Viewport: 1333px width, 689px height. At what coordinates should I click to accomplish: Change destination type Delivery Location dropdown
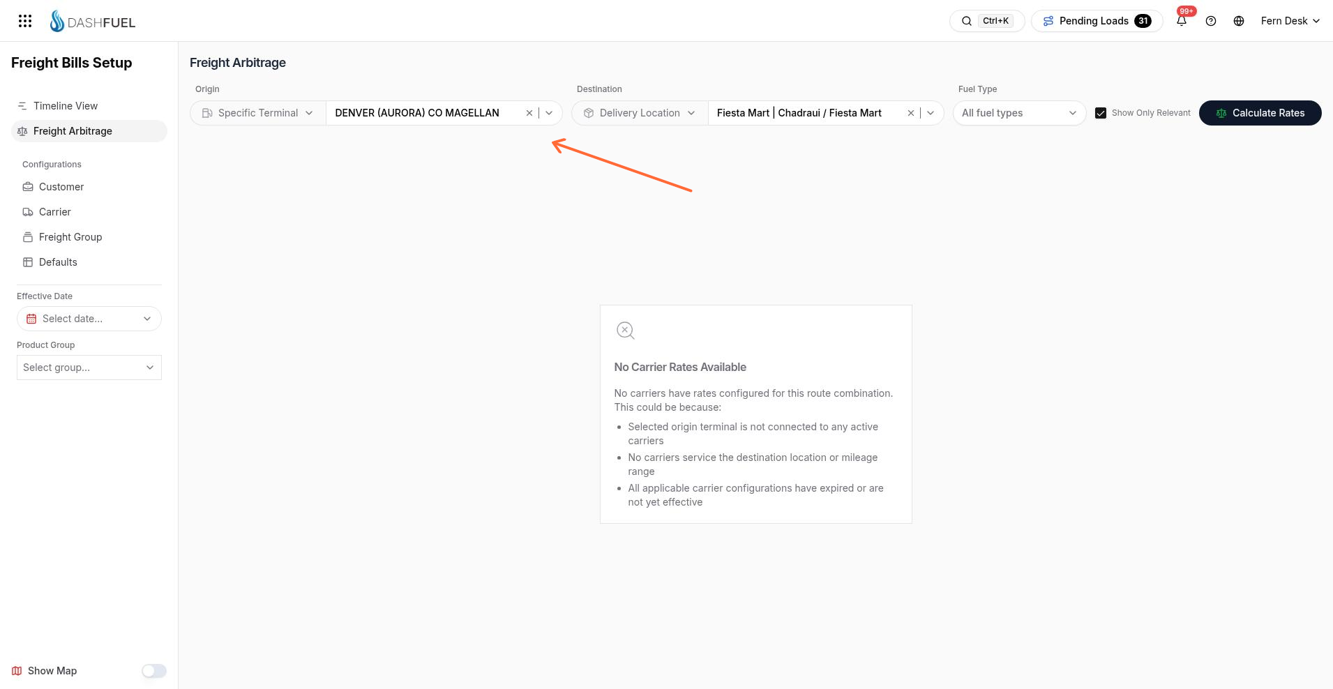[x=640, y=113]
